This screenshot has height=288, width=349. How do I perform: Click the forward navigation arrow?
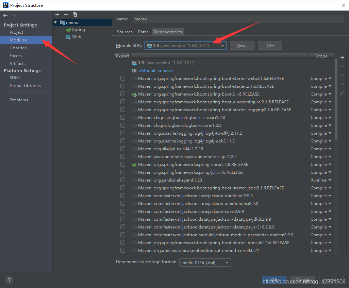pyautogui.click(x=14, y=15)
